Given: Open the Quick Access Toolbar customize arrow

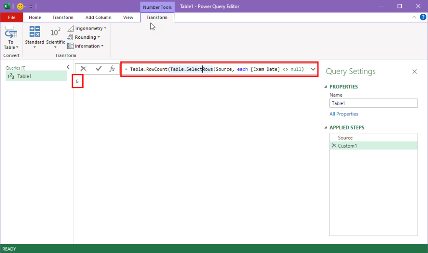Looking at the screenshot, I should [x=31, y=6].
